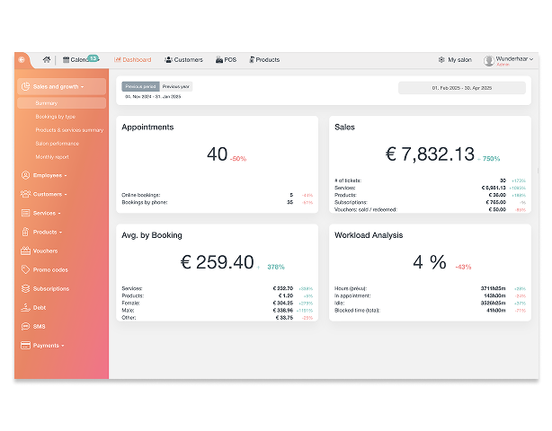The image size is (552, 431).
Task: Click the Services list icon in the sidebar
Action: [25, 213]
